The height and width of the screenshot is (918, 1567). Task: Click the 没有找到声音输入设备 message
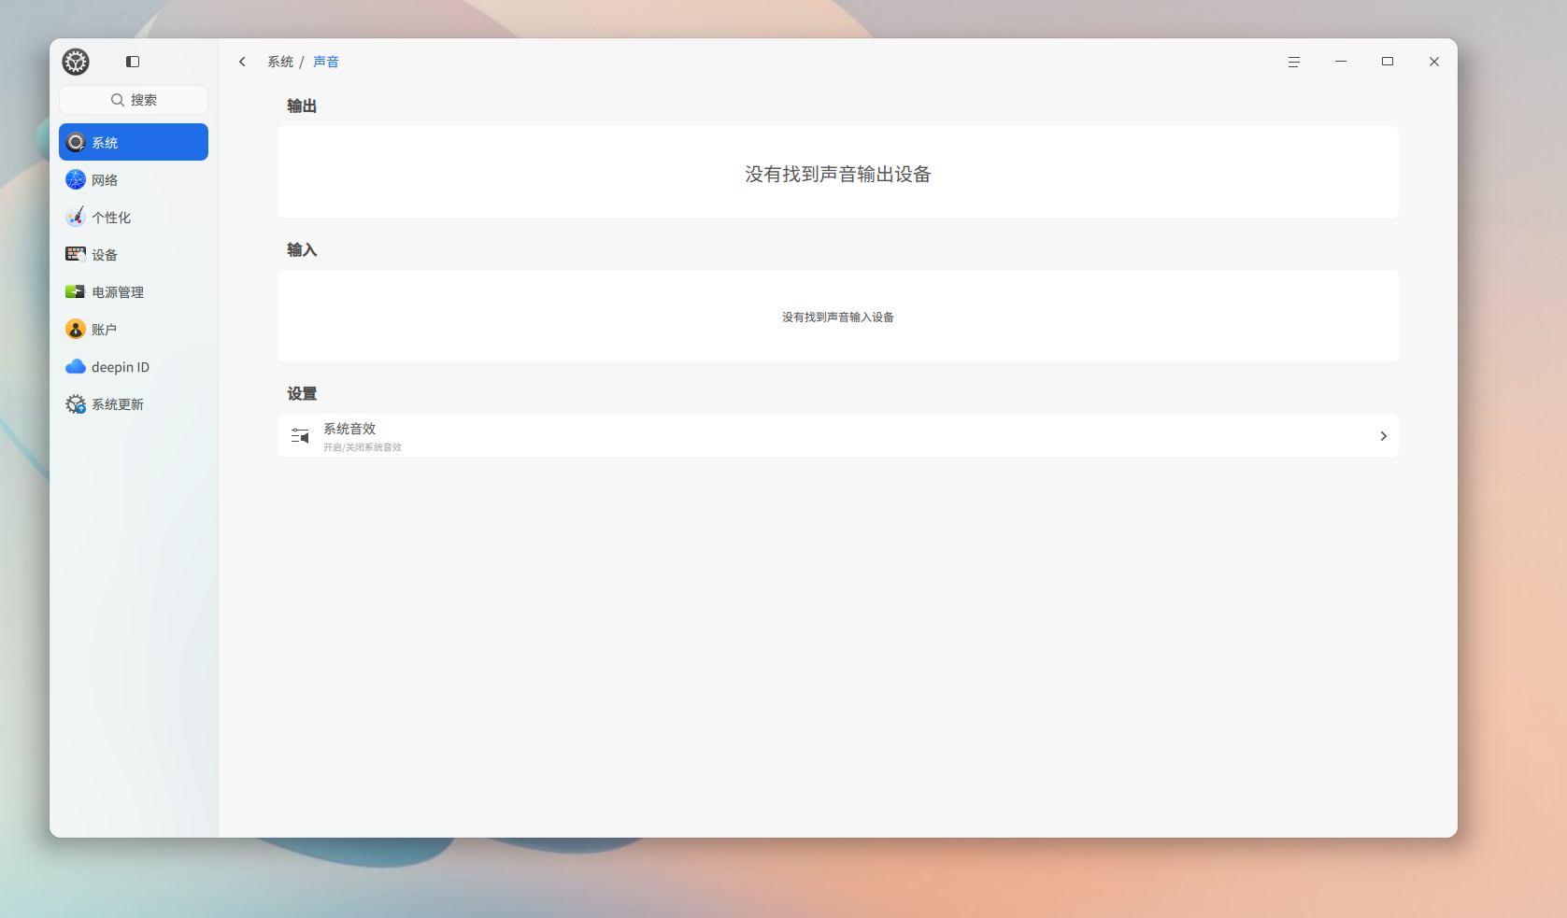(838, 318)
